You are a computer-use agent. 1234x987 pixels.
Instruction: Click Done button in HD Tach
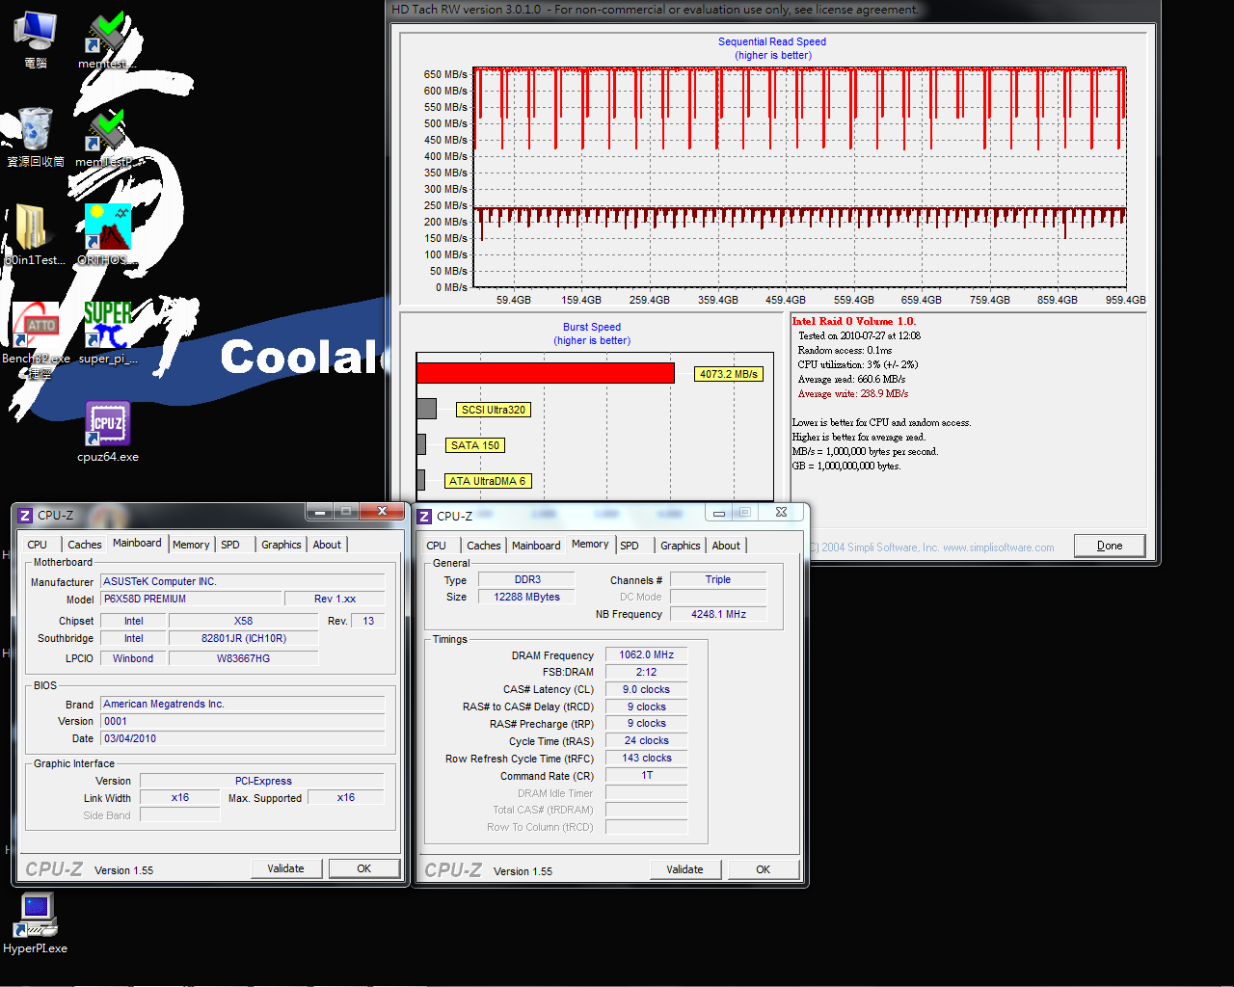[x=1110, y=546]
